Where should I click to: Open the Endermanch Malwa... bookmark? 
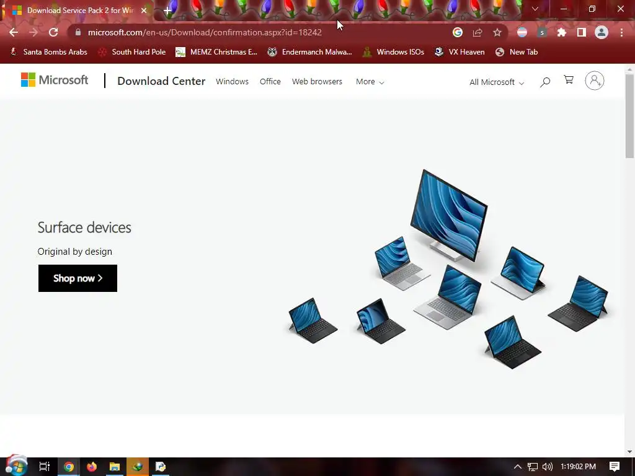310,52
